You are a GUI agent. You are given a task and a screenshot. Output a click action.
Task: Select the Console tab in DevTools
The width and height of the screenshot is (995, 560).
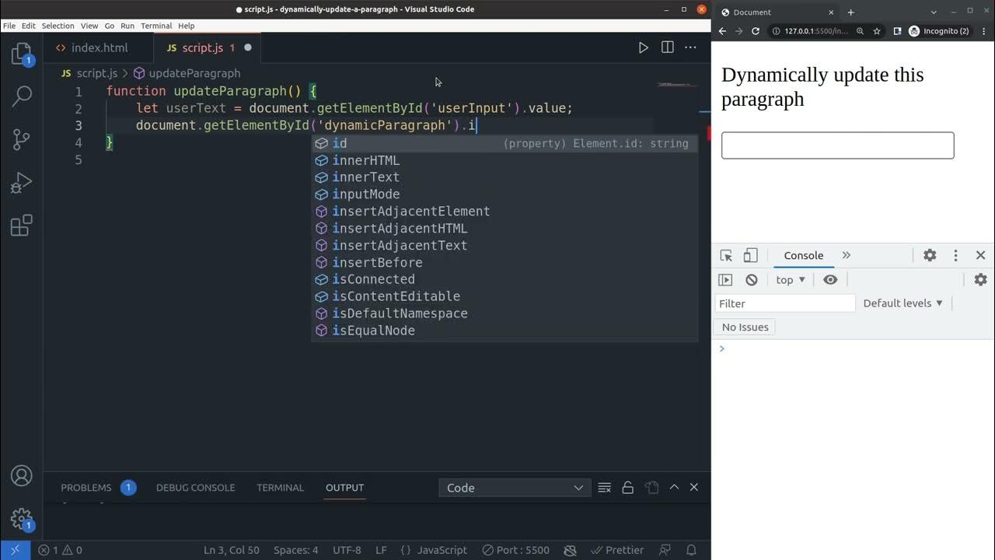coord(803,255)
